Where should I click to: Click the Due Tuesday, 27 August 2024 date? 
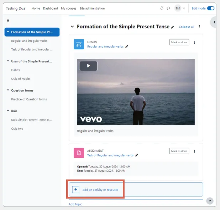(x=101, y=171)
